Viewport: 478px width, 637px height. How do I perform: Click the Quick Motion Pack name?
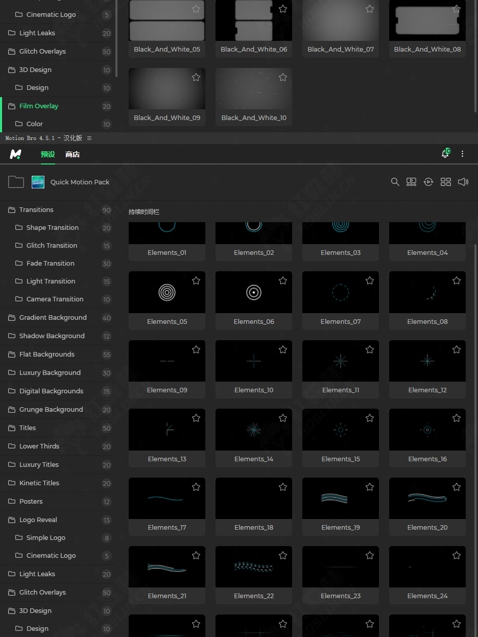tap(80, 182)
